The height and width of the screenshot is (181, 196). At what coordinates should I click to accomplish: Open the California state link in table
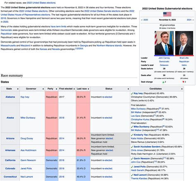click(x=10, y=160)
